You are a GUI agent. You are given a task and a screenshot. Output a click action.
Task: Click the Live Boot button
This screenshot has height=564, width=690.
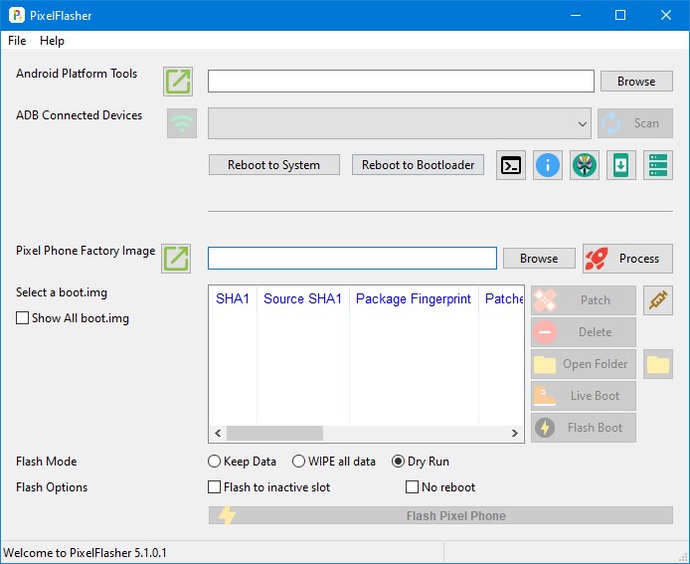pos(584,396)
